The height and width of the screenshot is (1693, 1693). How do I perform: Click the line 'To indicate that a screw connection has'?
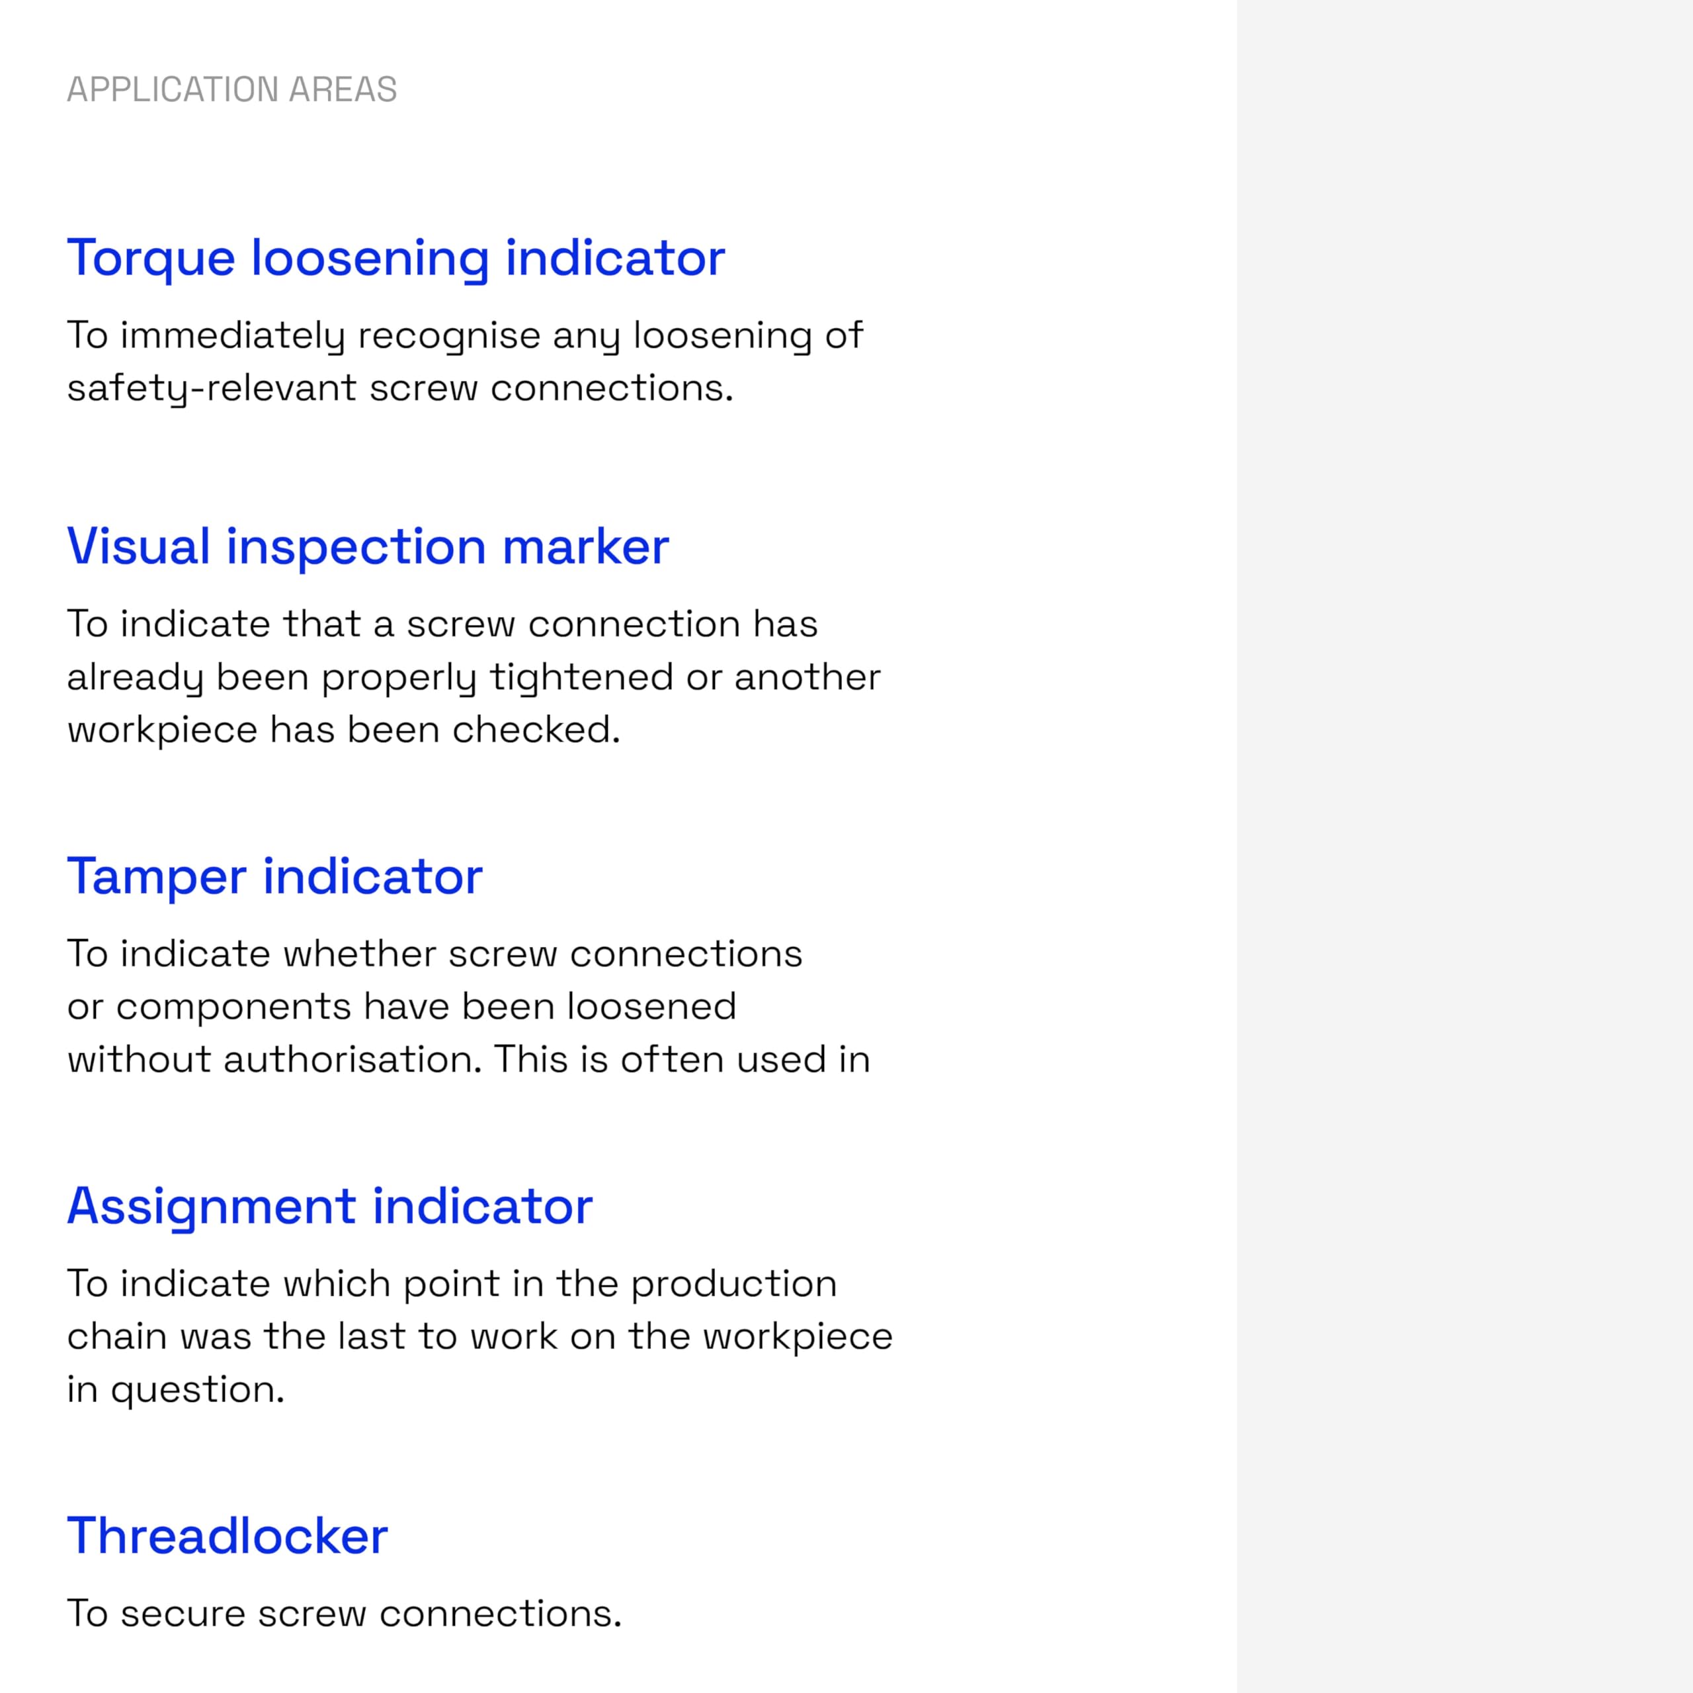[x=442, y=624]
